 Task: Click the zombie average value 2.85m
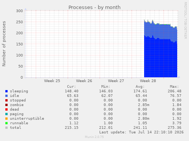144,105
